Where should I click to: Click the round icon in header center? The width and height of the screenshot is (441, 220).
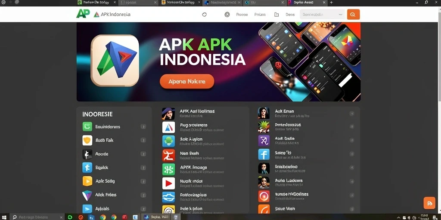(x=205, y=15)
